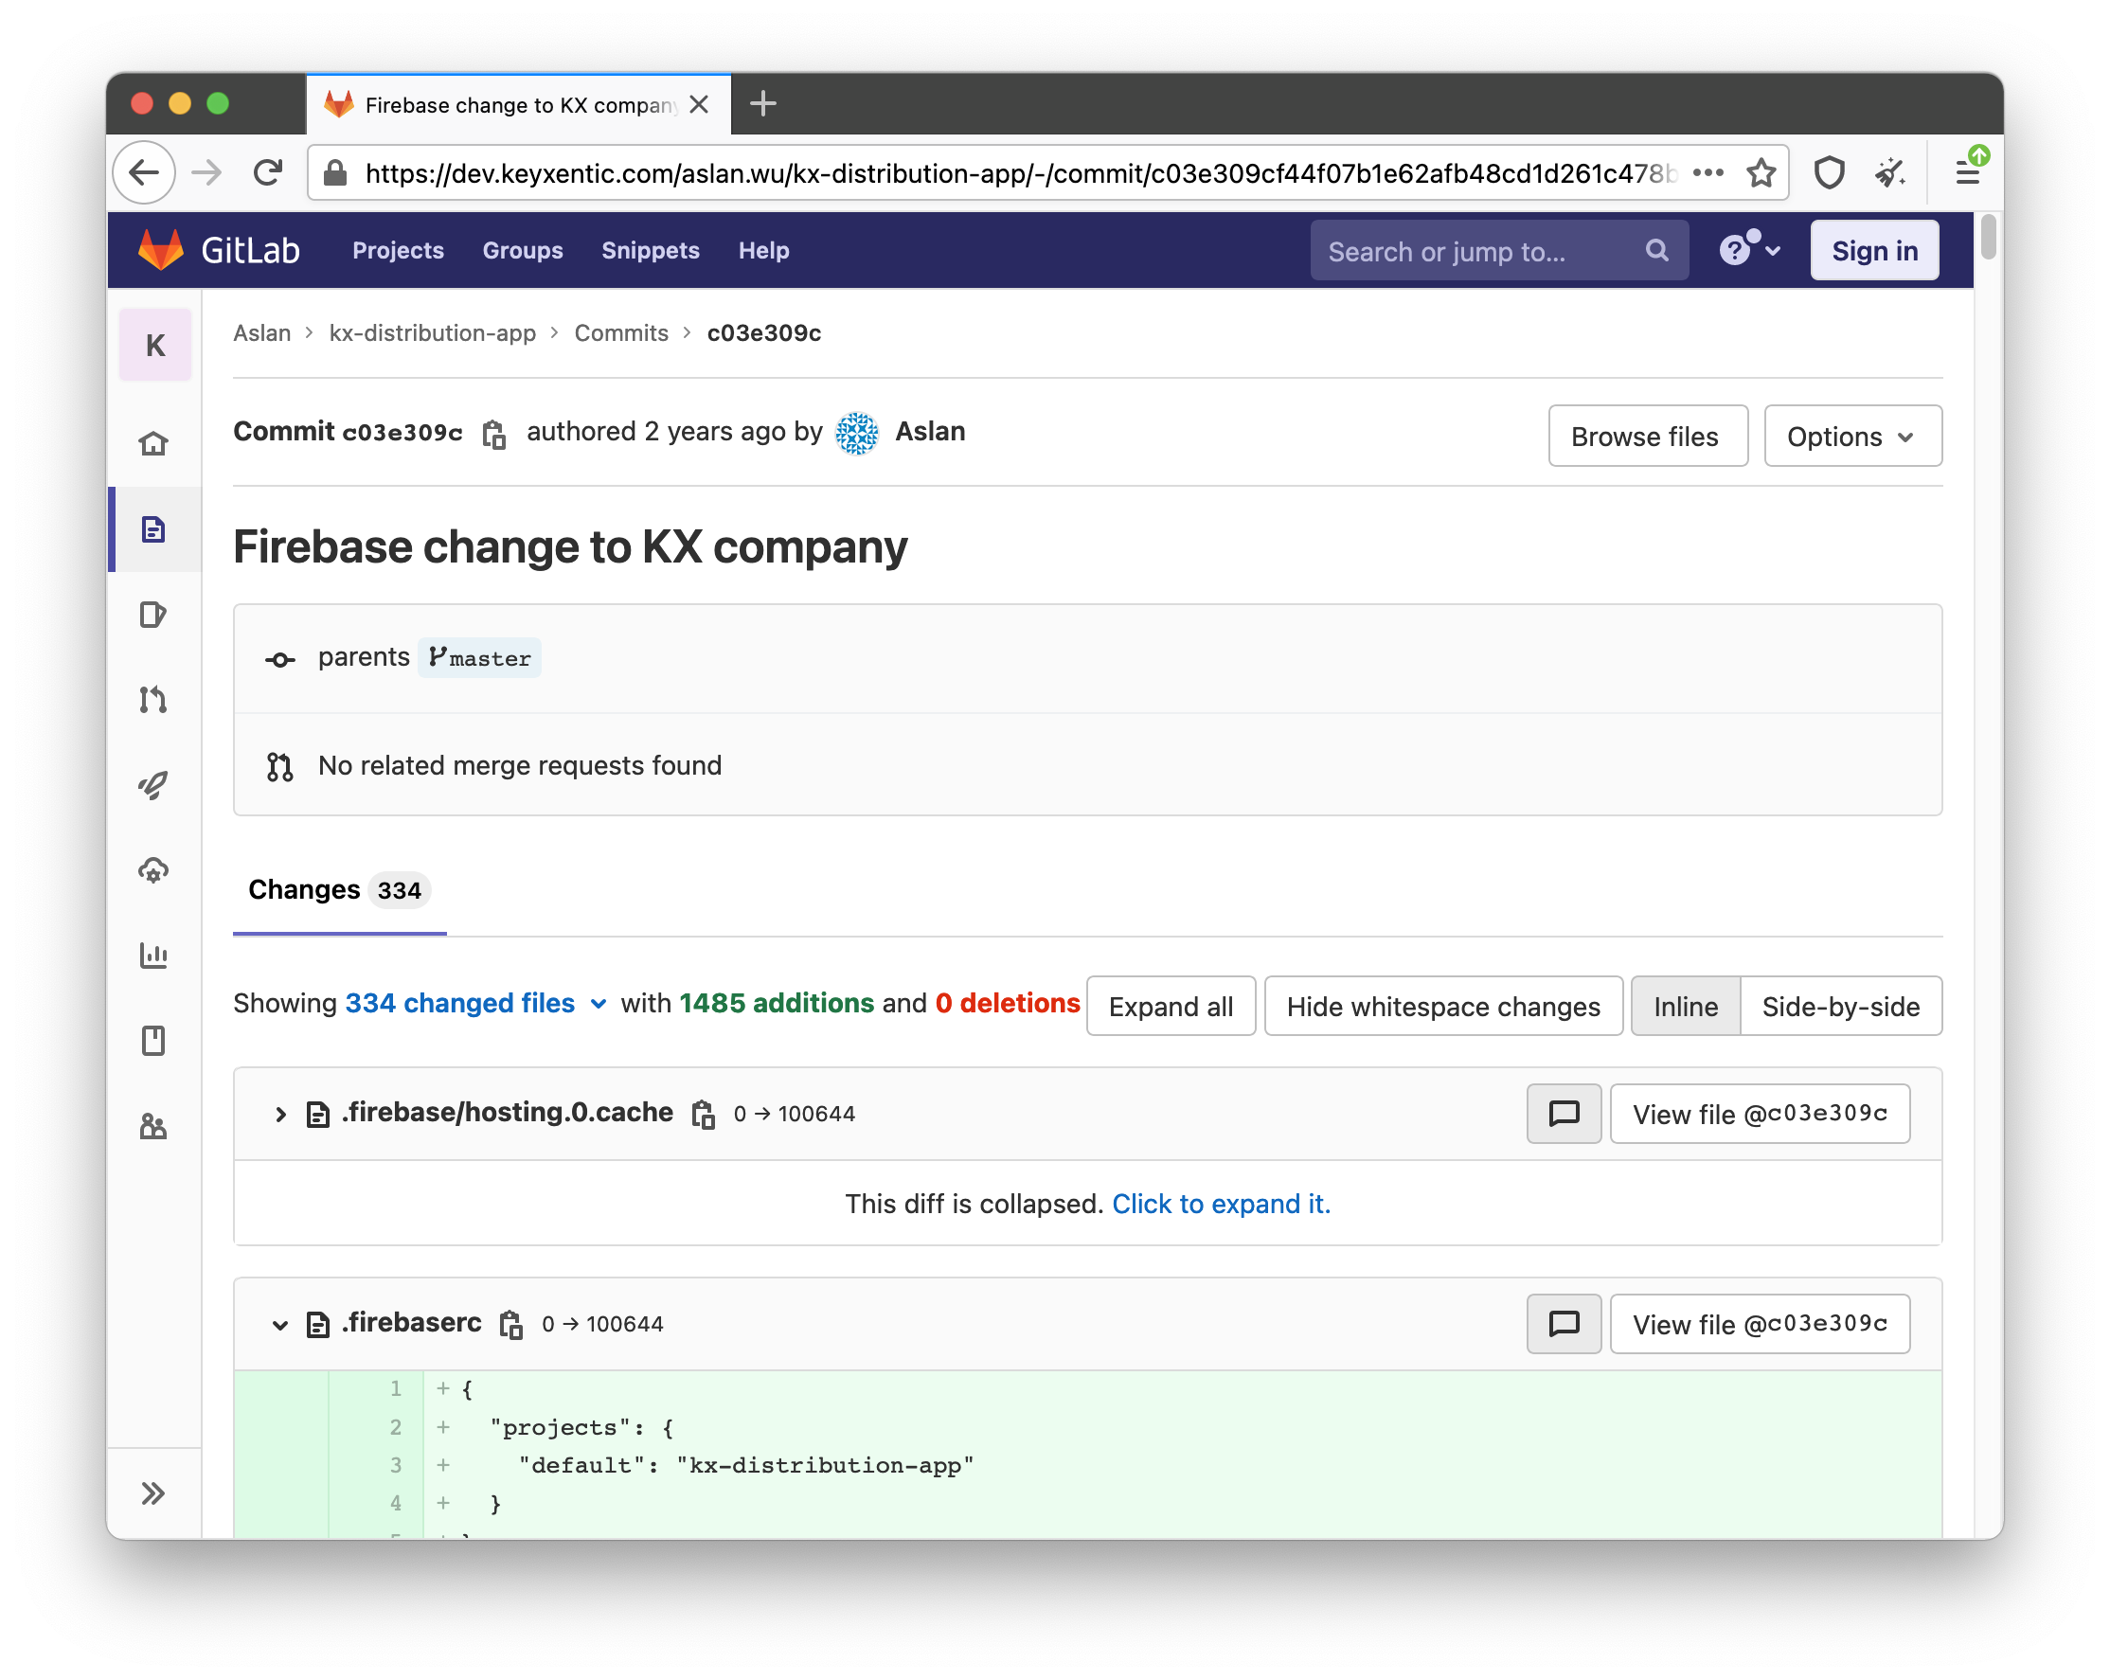Click the K project avatar
2110x1680 pixels.
point(155,345)
